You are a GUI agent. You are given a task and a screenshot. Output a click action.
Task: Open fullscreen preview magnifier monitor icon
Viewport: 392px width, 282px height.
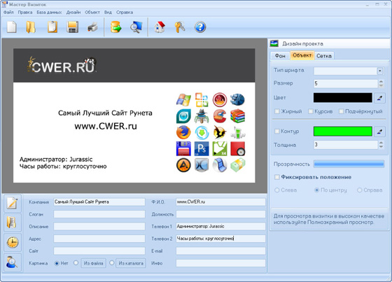[x=136, y=27]
